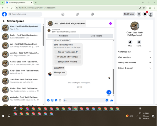Open the Karly conversation in list
The image size is (157, 126).
[x=21, y=72]
